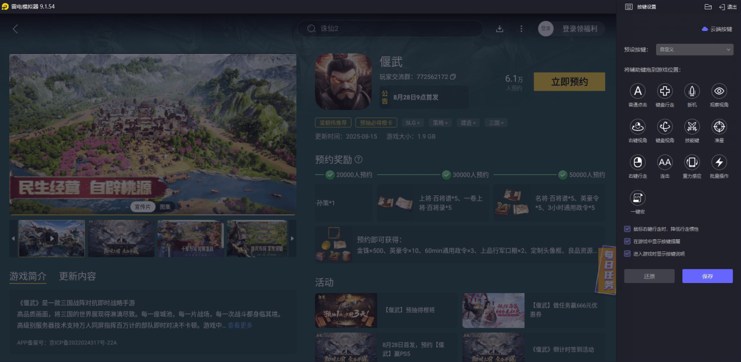Choose the 准星 crosshair mapping icon
The image size is (741, 362).
coord(719,127)
